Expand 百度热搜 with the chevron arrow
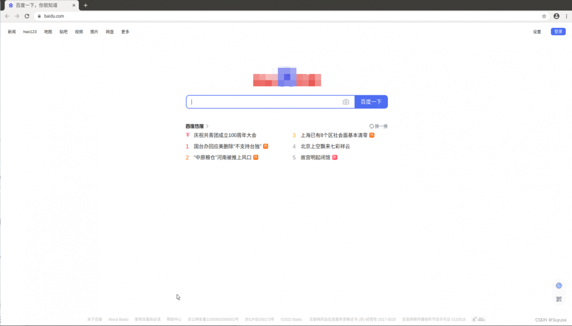 207,126
